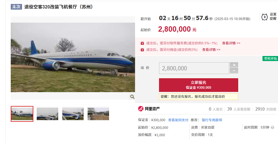Image resolution: width=278 pixels, height=143 pixels.
Task: Click the red icon beside 佣金 notice
Action: click(x=142, y=50)
